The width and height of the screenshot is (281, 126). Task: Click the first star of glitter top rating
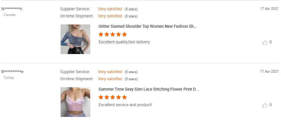(101, 34)
